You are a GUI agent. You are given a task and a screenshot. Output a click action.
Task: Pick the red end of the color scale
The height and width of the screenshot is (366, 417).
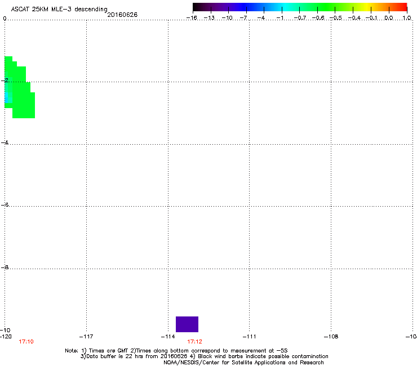click(402, 7)
